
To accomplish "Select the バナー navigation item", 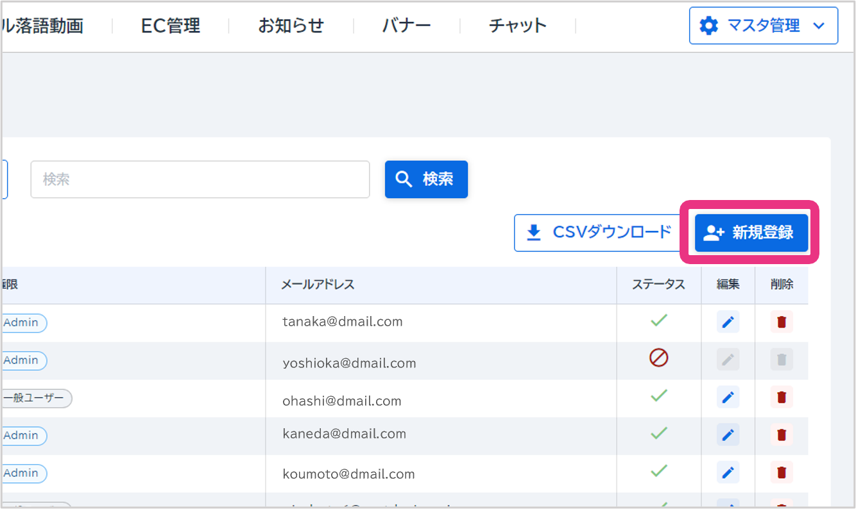I will 406,26.
